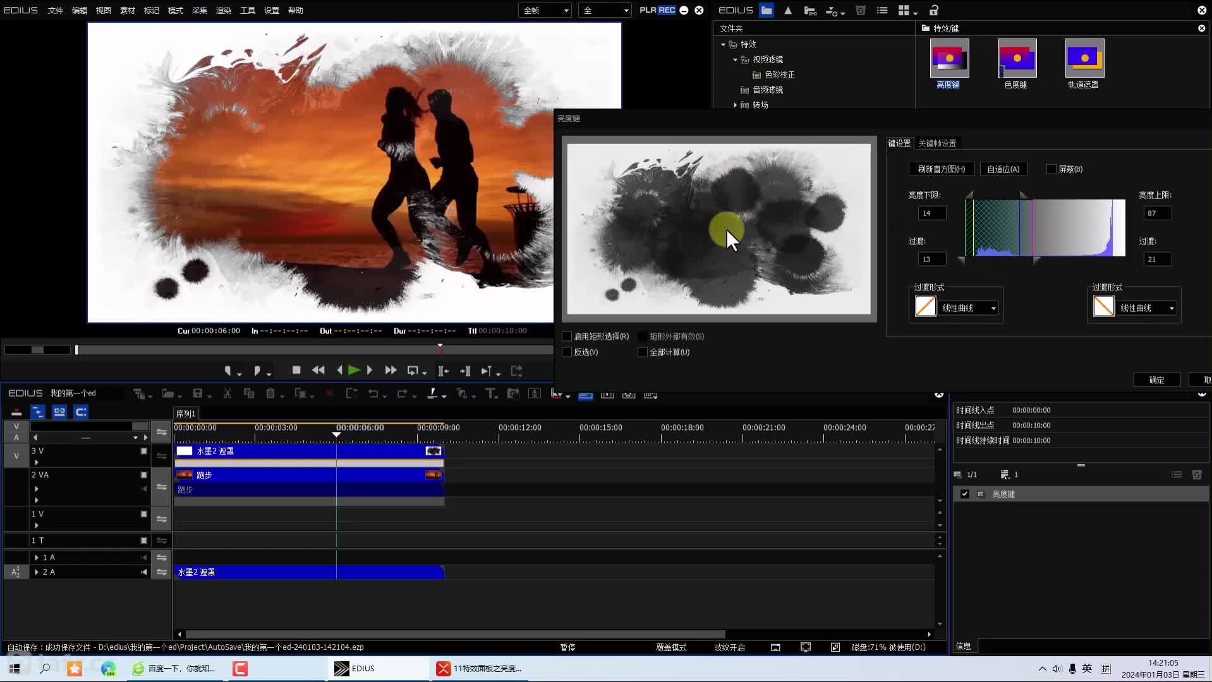
Task: Tick the 屏蔽(B) checkbox
Action: point(1051,169)
